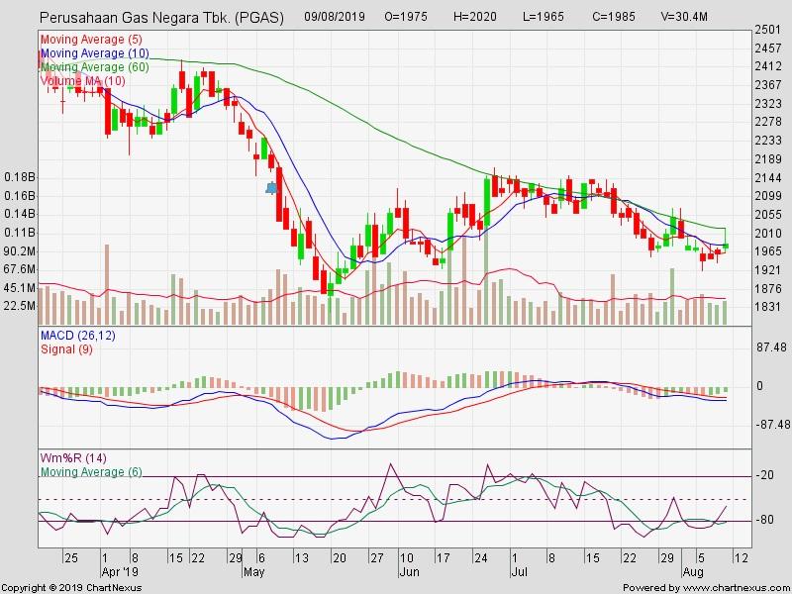Click the 2457 price axis label
This screenshot has width=792, height=594.
click(768, 49)
